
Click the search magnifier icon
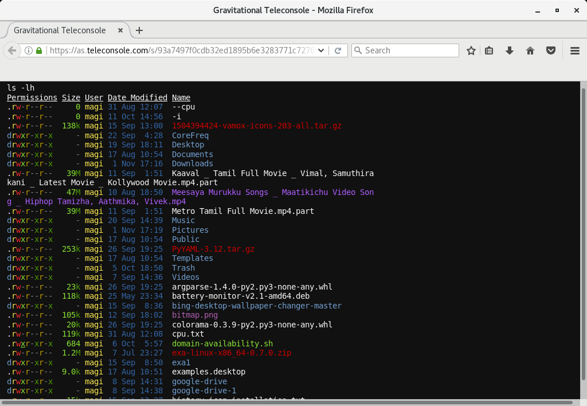358,50
